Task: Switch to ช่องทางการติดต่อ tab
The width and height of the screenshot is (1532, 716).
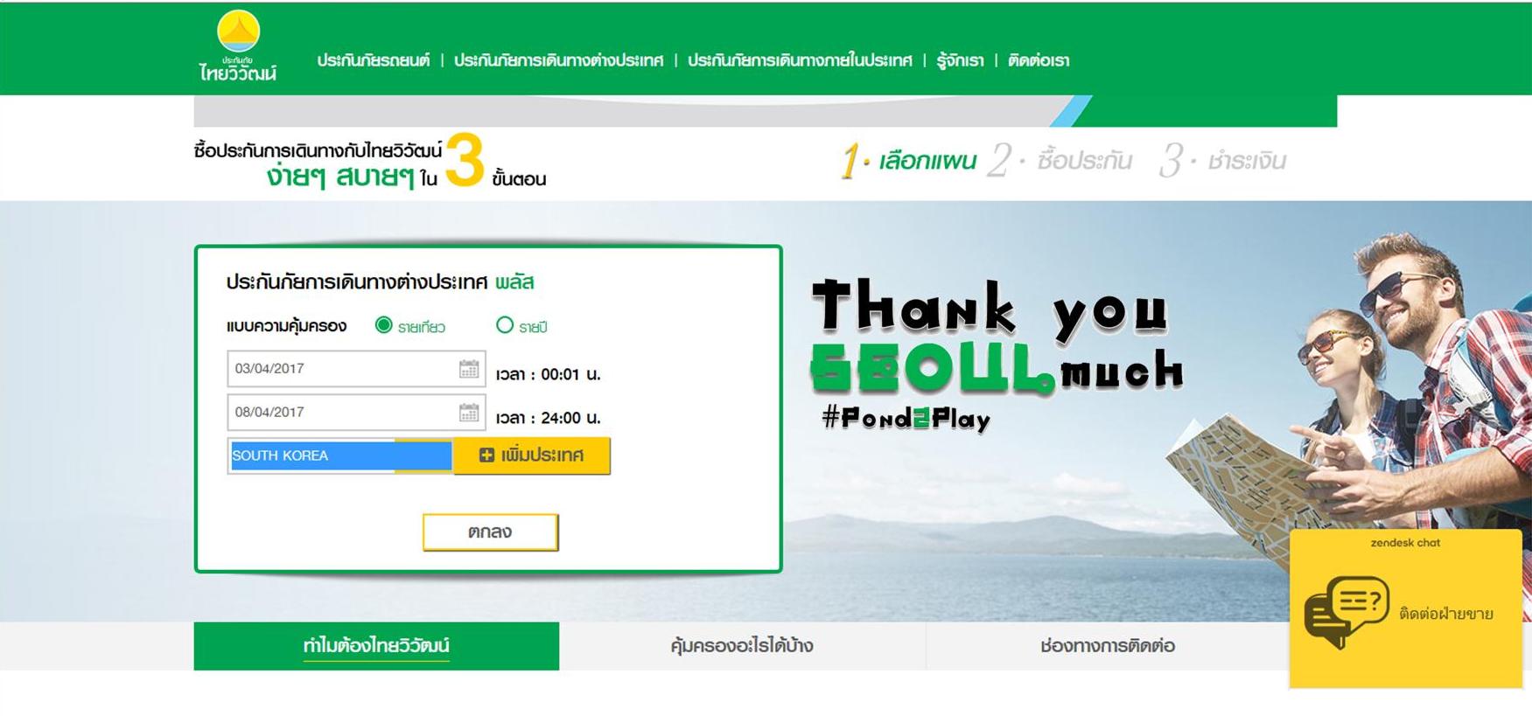Action: click(x=1108, y=646)
